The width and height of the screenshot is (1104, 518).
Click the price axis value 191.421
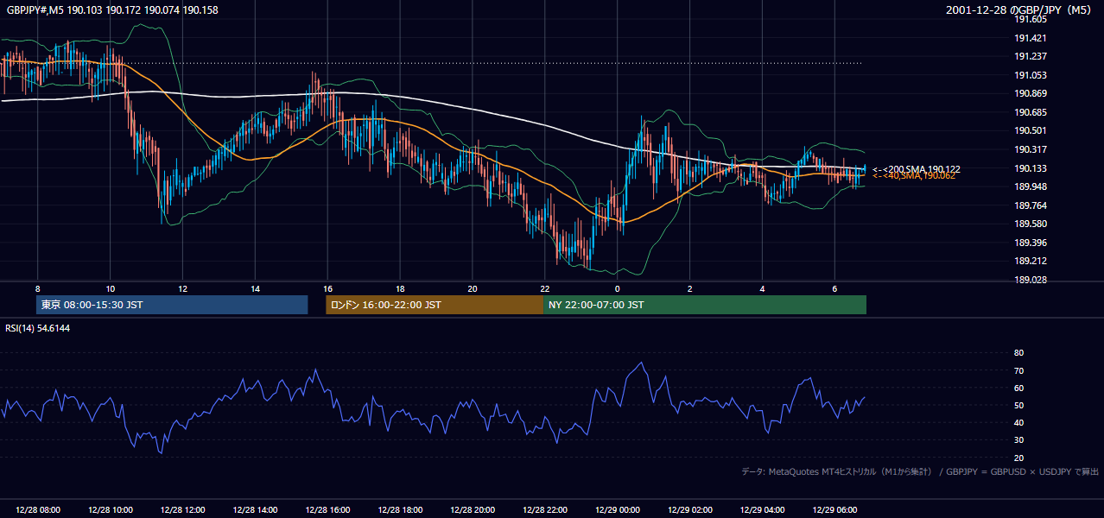pos(1031,38)
